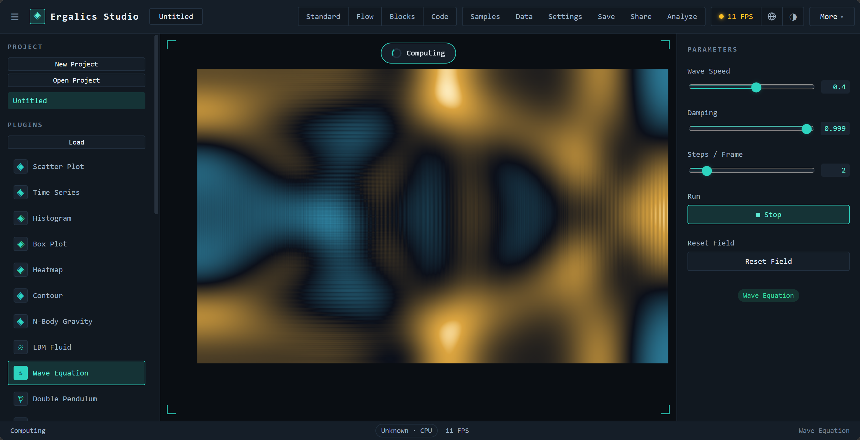The image size is (860, 440).
Task: Switch to Blocks view tab
Action: [402, 17]
